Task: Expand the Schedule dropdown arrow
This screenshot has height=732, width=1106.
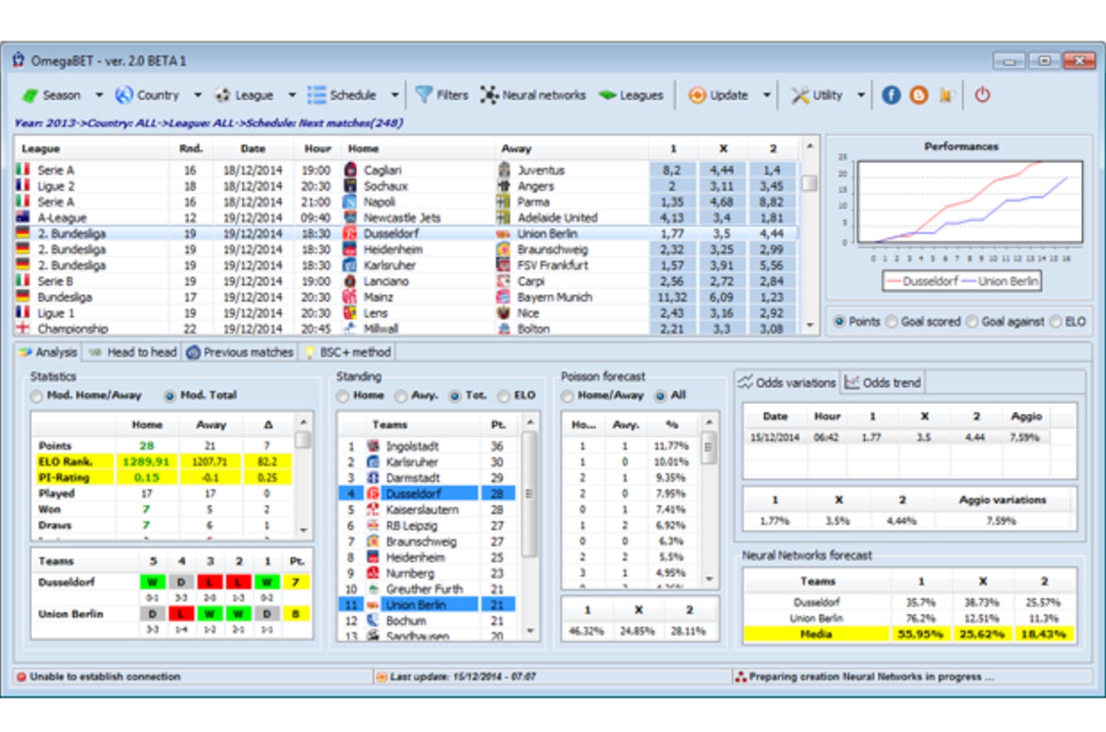Action: pyautogui.click(x=395, y=95)
